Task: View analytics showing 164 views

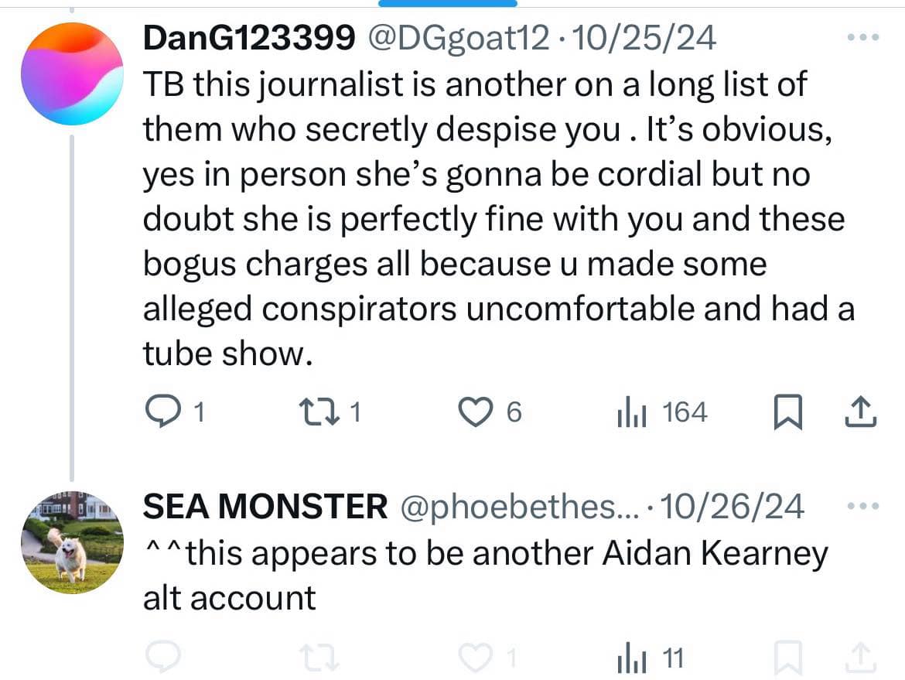Action: click(662, 412)
